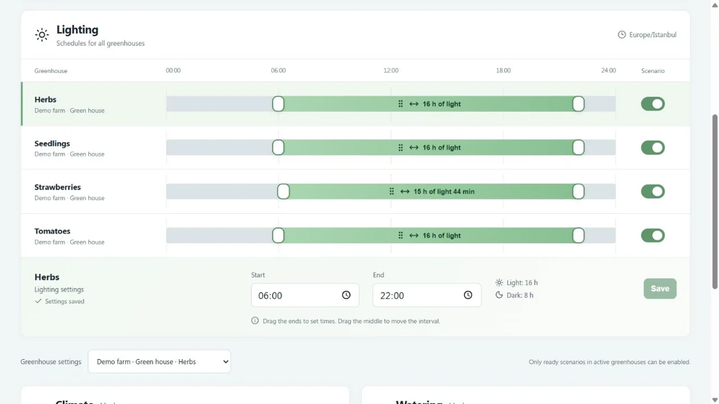Click the Strawberries start handle on light bar
The width and height of the screenshot is (719, 404).
pyautogui.click(x=284, y=191)
